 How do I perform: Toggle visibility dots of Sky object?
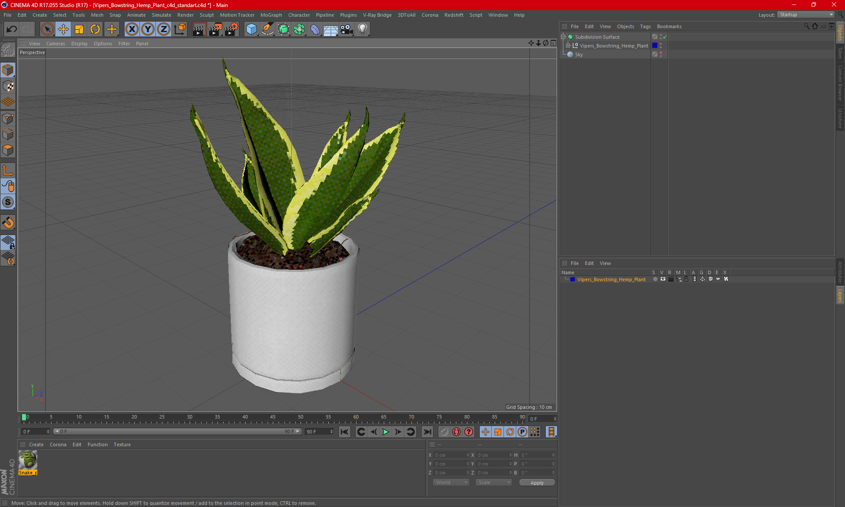tap(661, 55)
